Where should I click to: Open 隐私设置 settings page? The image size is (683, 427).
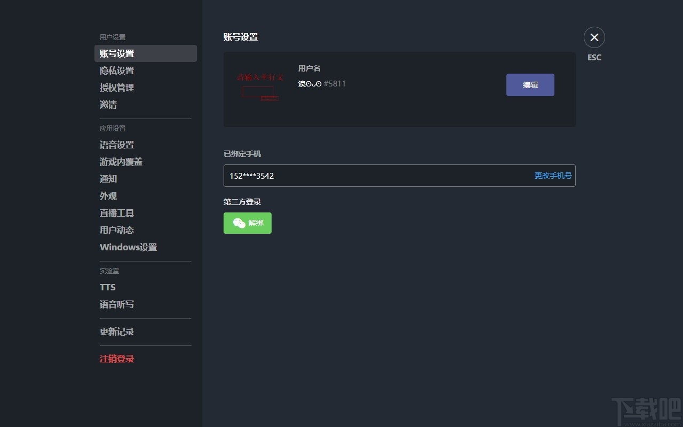[146, 70]
